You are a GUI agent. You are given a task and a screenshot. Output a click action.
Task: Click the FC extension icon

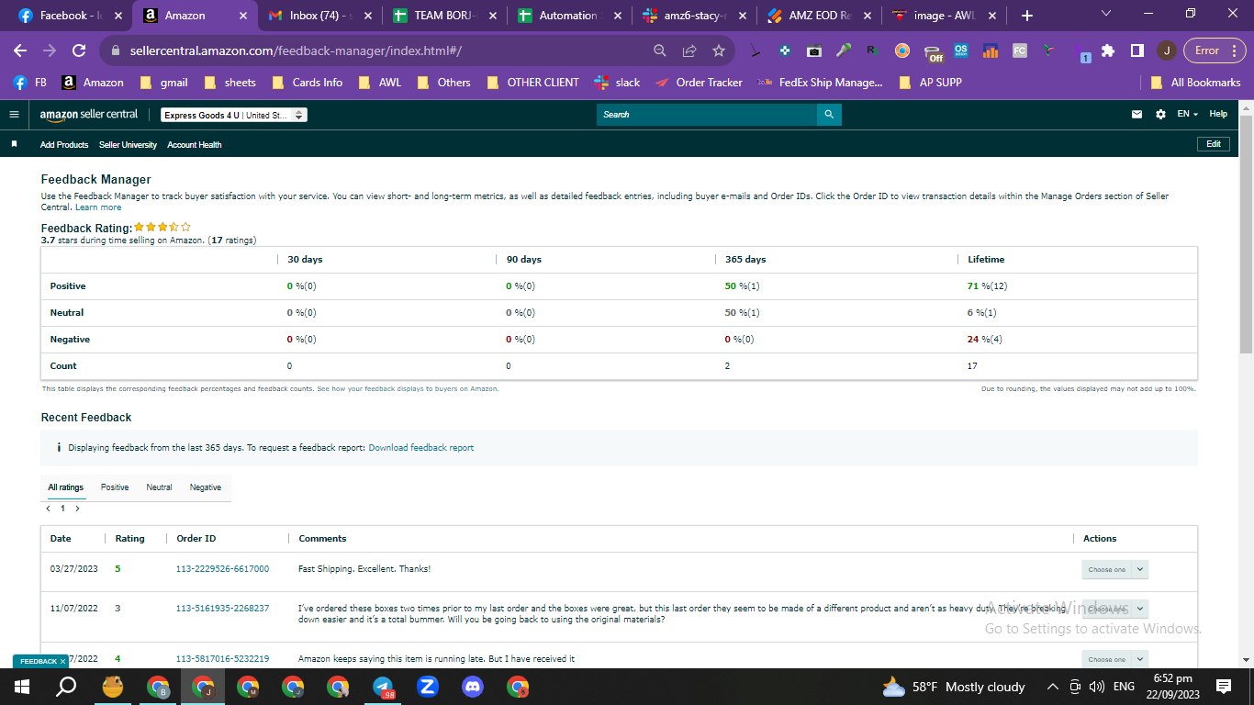click(1020, 51)
